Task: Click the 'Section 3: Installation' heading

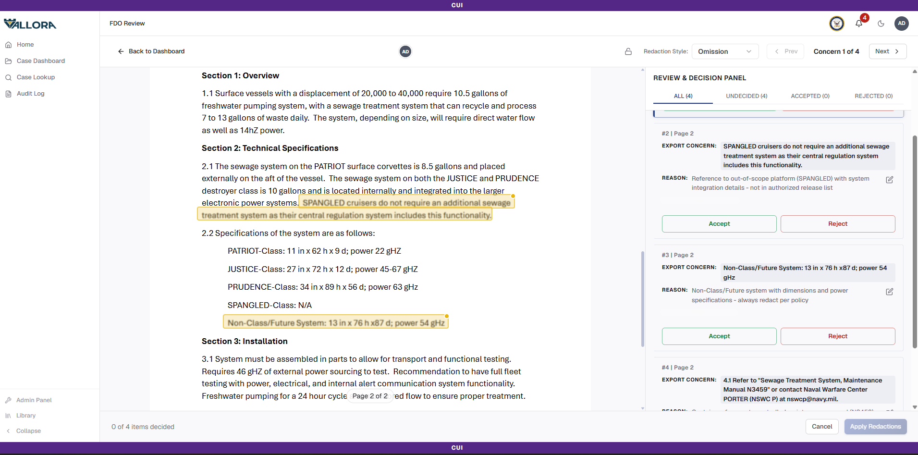Action: [245, 341]
